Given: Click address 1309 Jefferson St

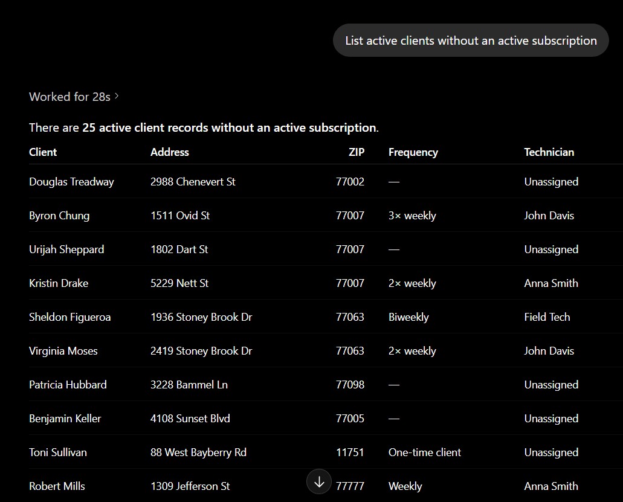Looking at the screenshot, I should [x=190, y=486].
